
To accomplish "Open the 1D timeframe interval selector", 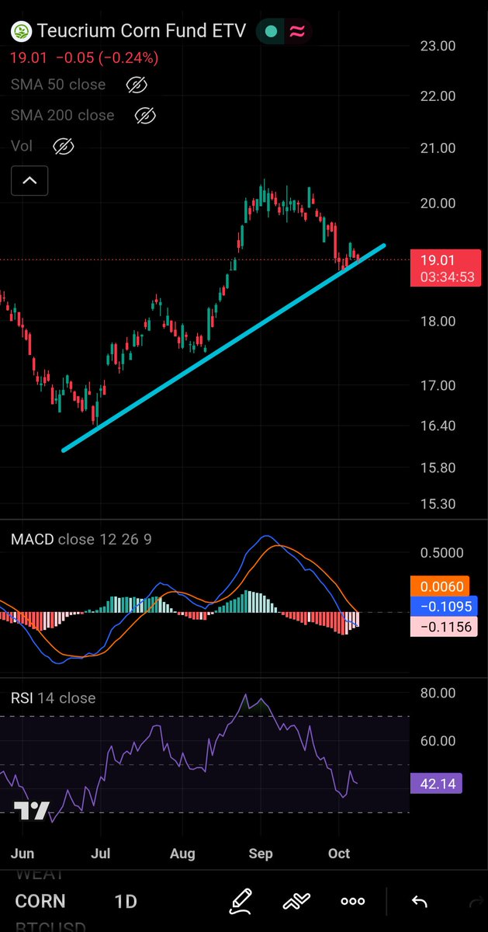I will [x=126, y=902].
